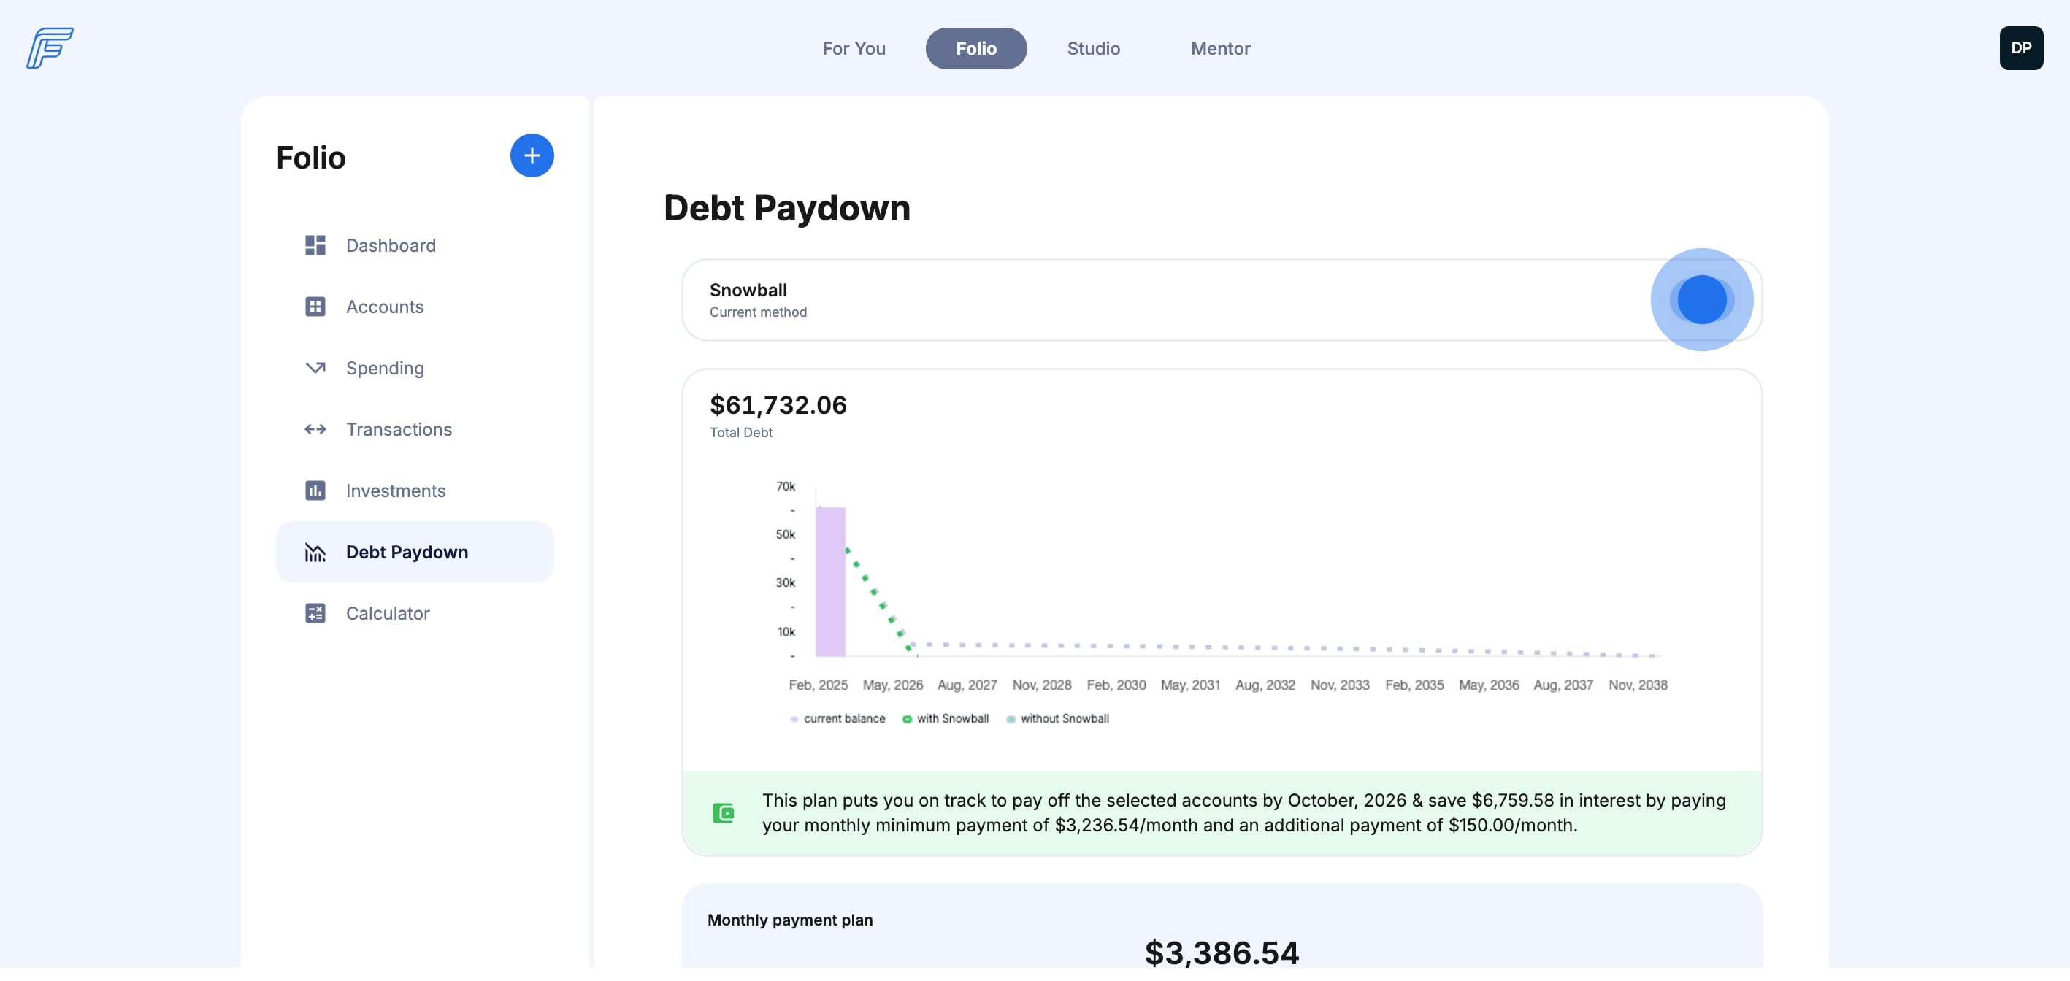Click the Monthly payment plan heading

(x=789, y=920)
